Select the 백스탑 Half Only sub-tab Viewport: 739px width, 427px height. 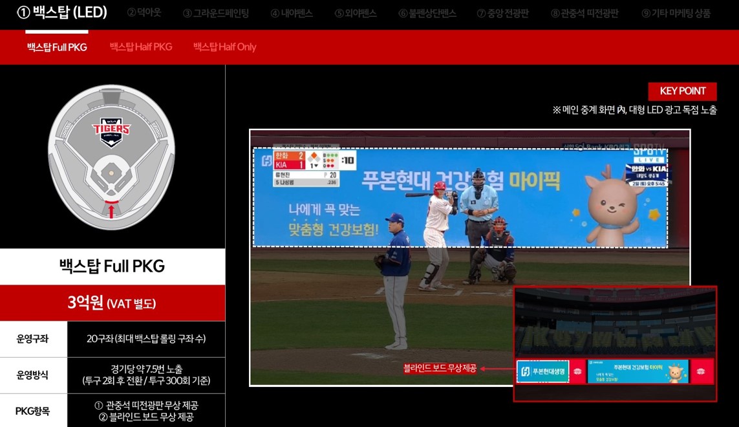click(x=224, y=47)
